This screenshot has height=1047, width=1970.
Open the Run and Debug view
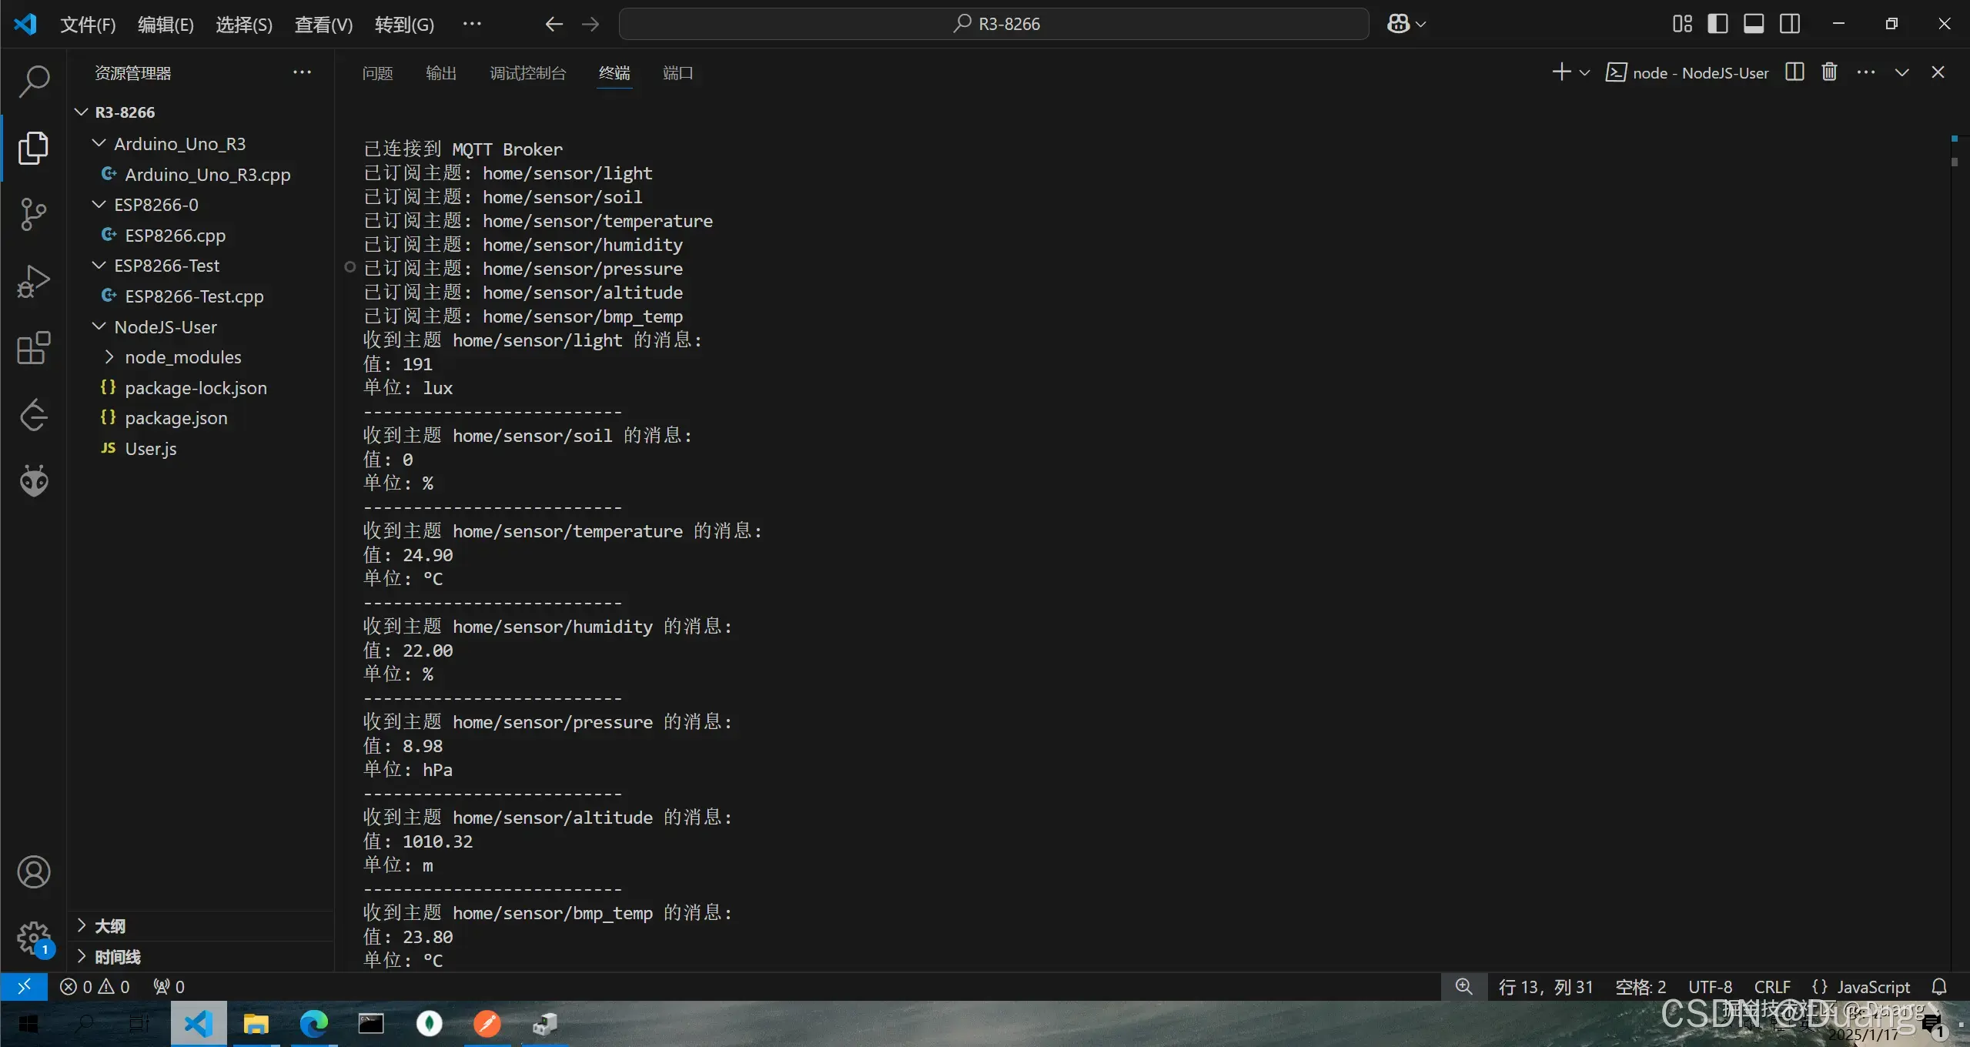pos(33,281)
